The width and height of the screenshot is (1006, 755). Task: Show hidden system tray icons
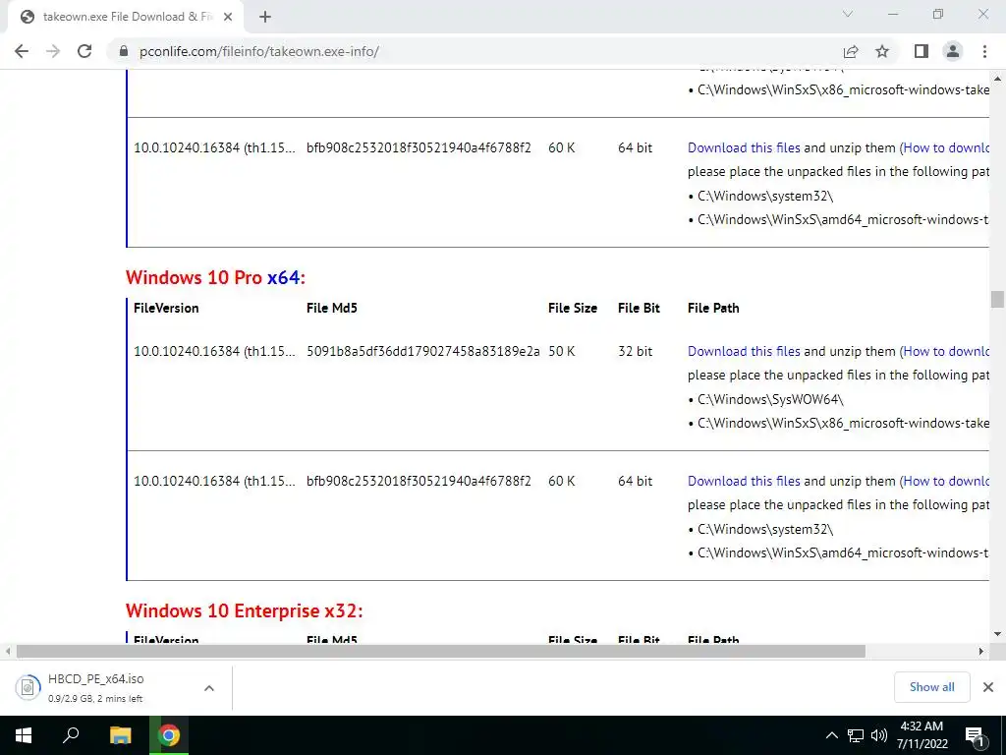coord(831,735)
